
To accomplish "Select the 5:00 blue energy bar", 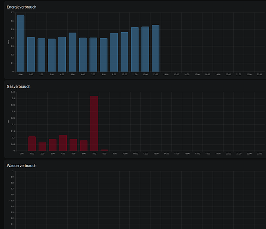I will pos(72,52).
